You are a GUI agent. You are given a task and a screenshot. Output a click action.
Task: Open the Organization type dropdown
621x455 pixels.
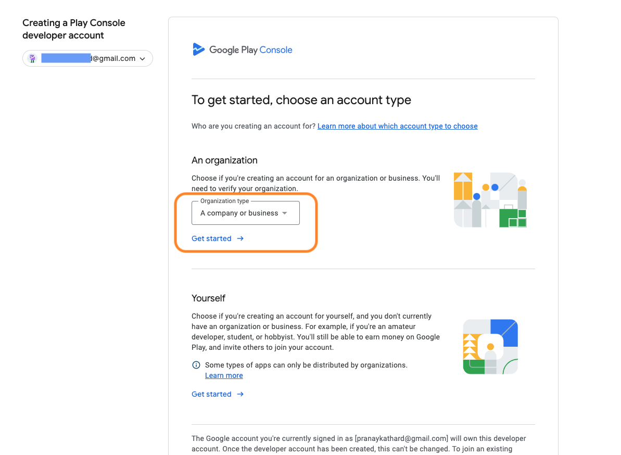pyautogui.click(x=246, y=213)
